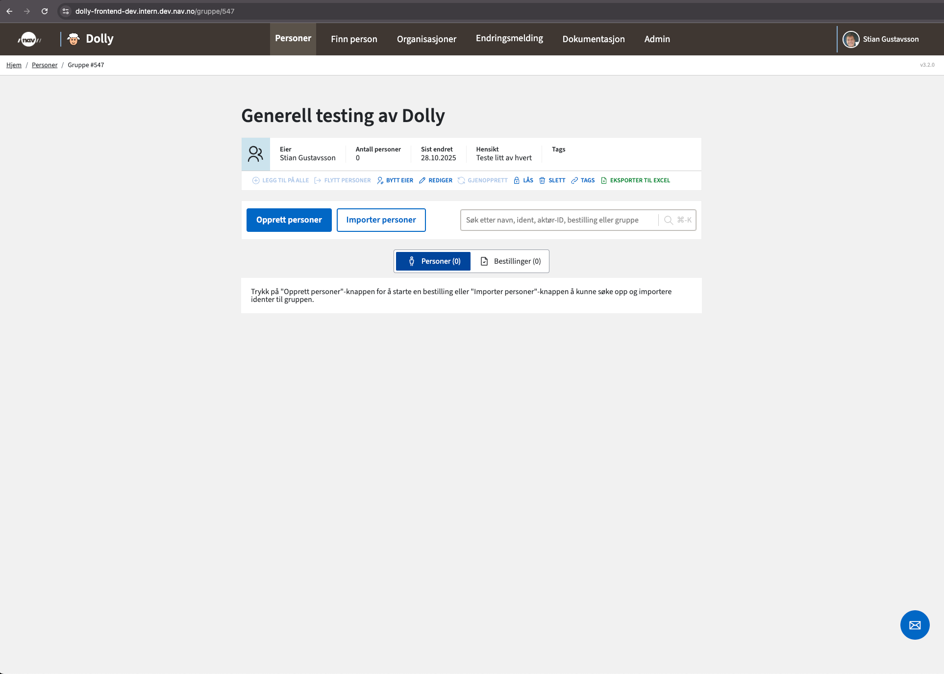Open the Tags link action
The image size is (944, 674).
click(x=583, y=180)
